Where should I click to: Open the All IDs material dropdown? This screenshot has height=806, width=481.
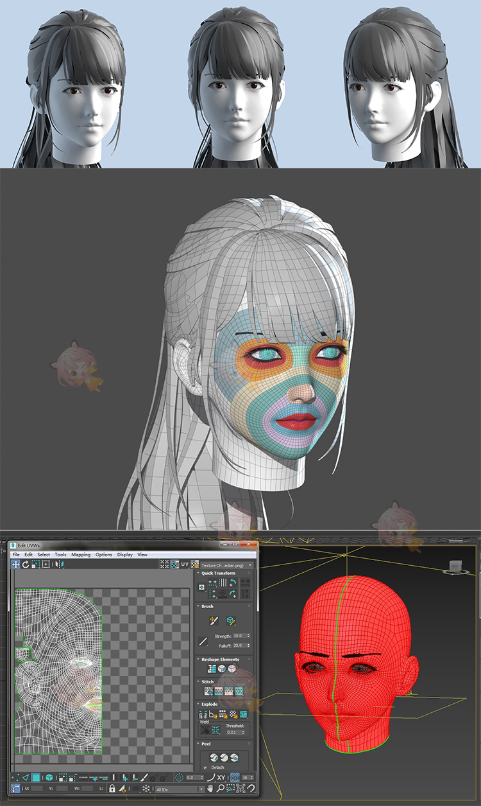(x=180, y=789)
